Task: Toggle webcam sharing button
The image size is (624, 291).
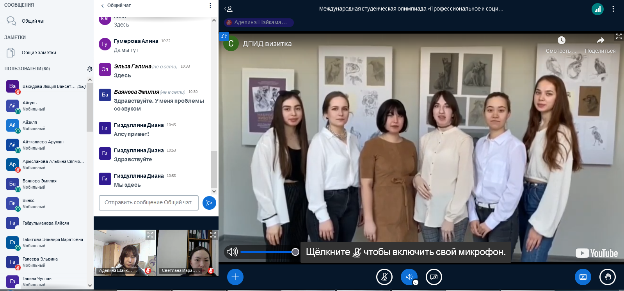Action: (x=434, y=277)
